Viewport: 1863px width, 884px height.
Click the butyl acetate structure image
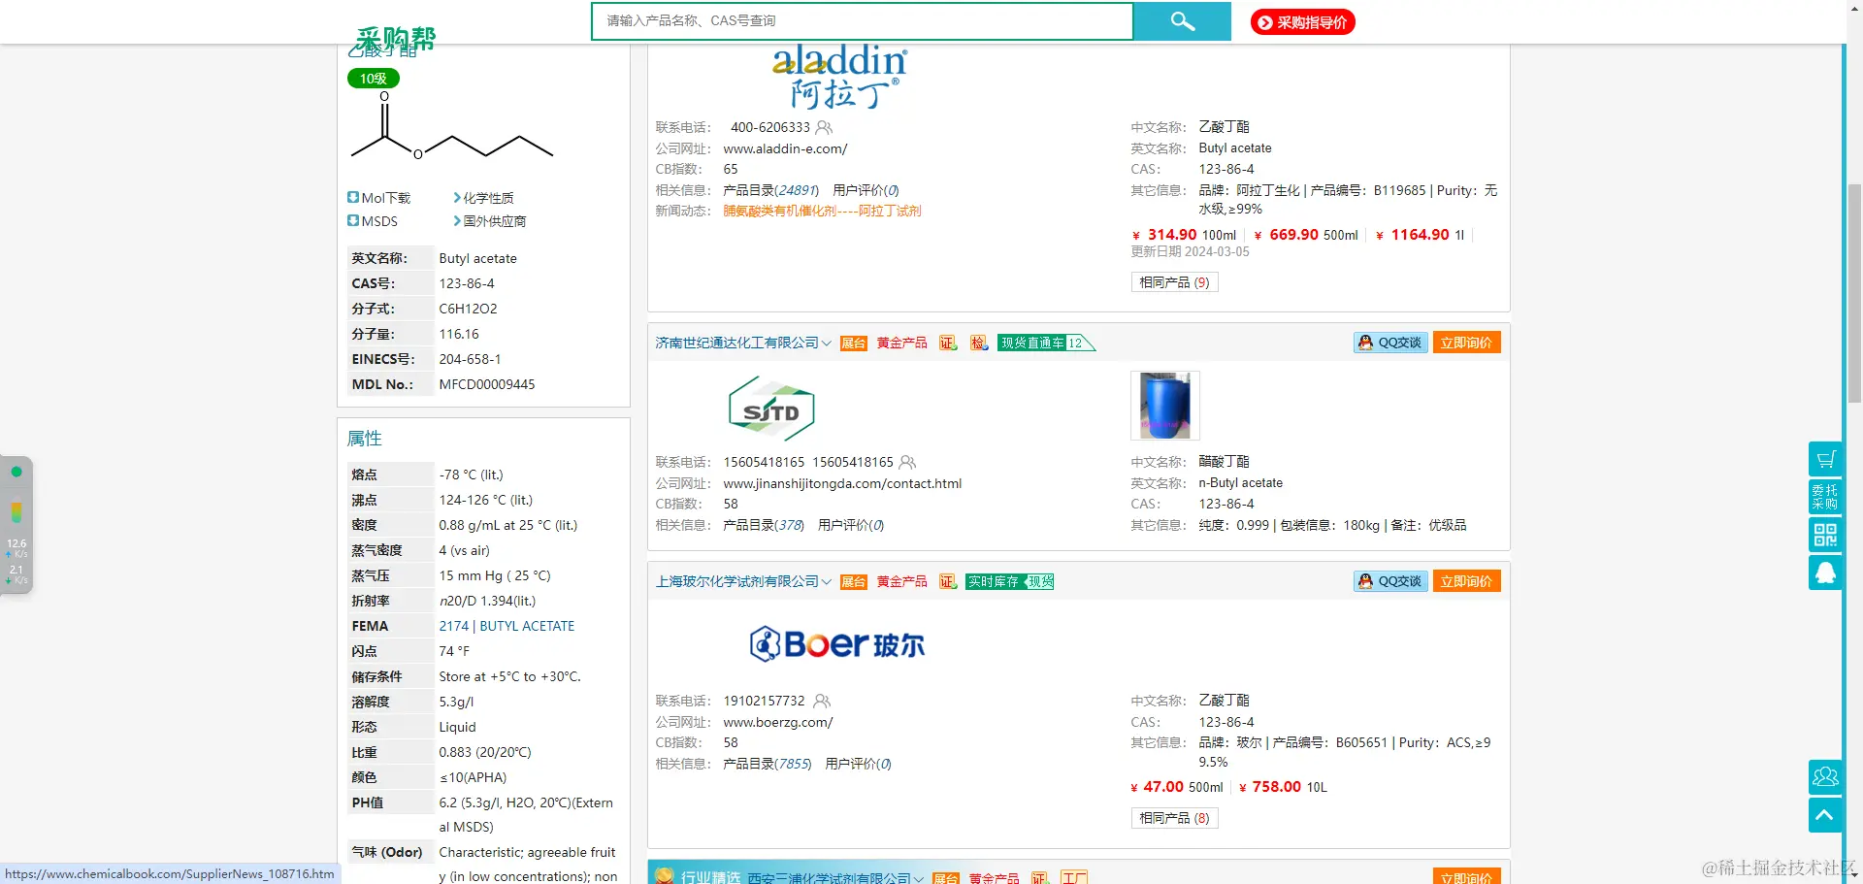[452, 126]
